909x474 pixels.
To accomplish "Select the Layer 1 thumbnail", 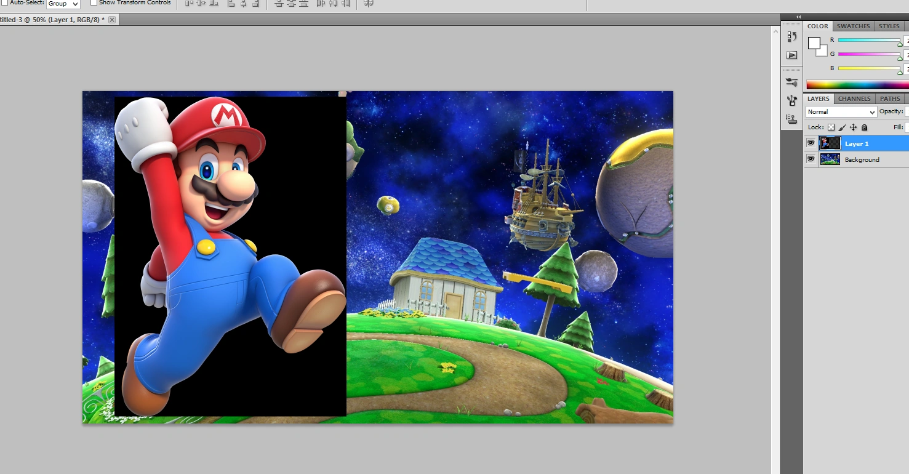I will click(x=830, y=143).
